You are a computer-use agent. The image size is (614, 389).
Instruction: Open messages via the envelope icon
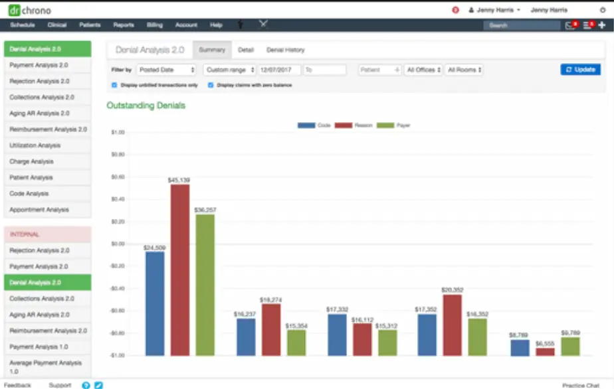(x=567, y=25)
